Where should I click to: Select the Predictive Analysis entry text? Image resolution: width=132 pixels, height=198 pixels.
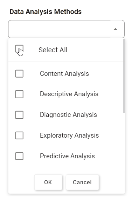(67, 156)
